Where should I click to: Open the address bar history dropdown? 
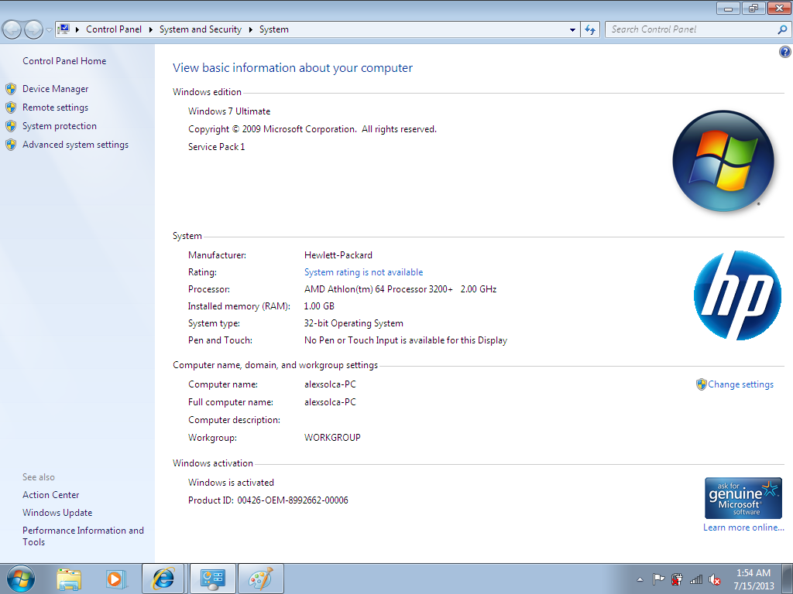(572, 30)
